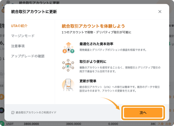Click the 次へ button
This screenshot has width=174, height=126.
[143, 113]
